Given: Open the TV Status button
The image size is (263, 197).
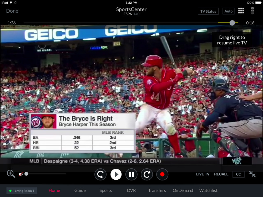Looking at the screenshot, I should [208, 11].
